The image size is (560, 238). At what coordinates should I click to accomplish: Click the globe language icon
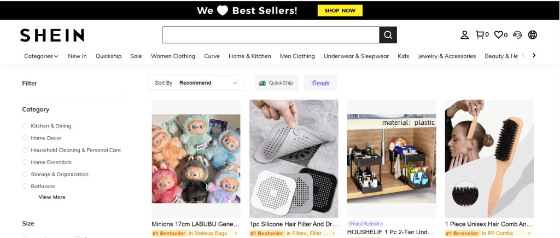click(532, 35)
